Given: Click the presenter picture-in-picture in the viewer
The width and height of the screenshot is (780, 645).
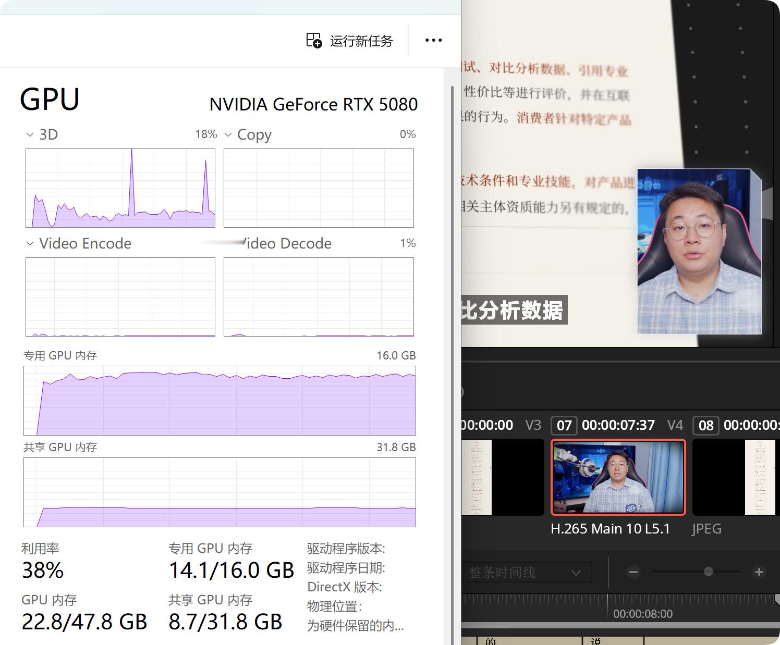Looking at the screenshot, I should [699, 252].
